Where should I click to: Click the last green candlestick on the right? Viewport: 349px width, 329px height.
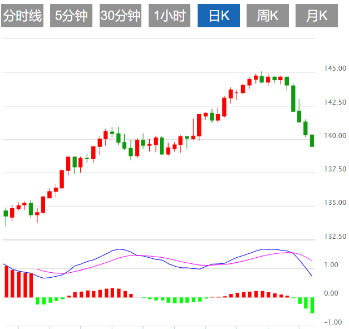click(312, 140)
